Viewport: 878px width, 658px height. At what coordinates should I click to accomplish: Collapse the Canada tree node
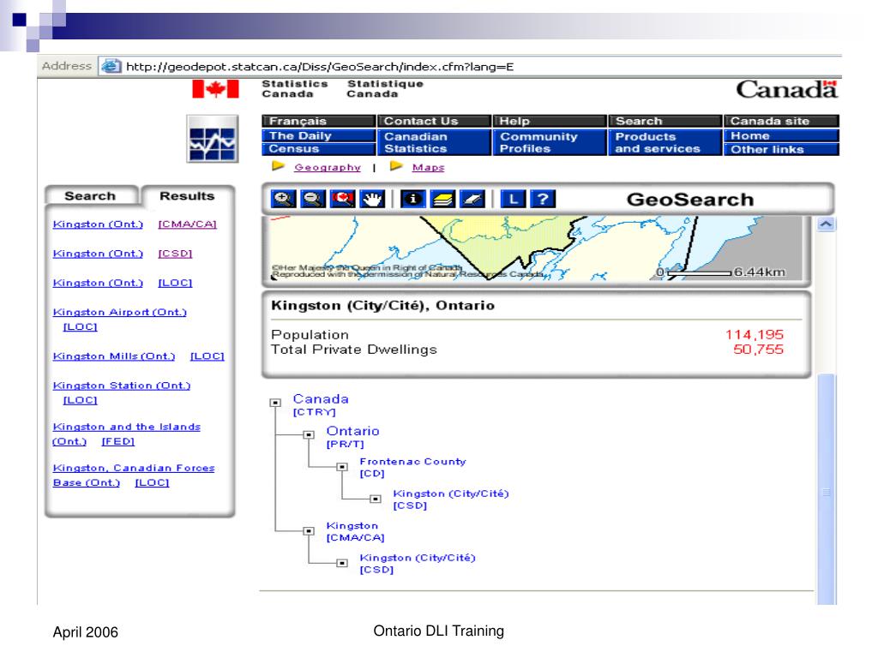275,403
